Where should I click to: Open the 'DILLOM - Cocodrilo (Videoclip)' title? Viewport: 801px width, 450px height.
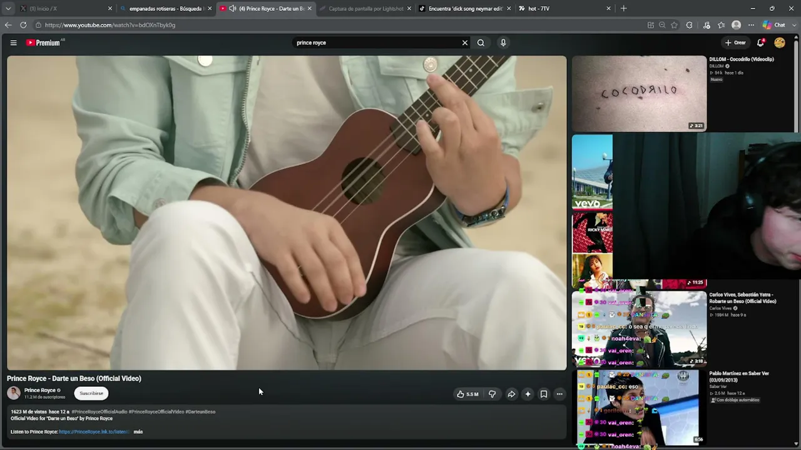(x=742, y=59)
